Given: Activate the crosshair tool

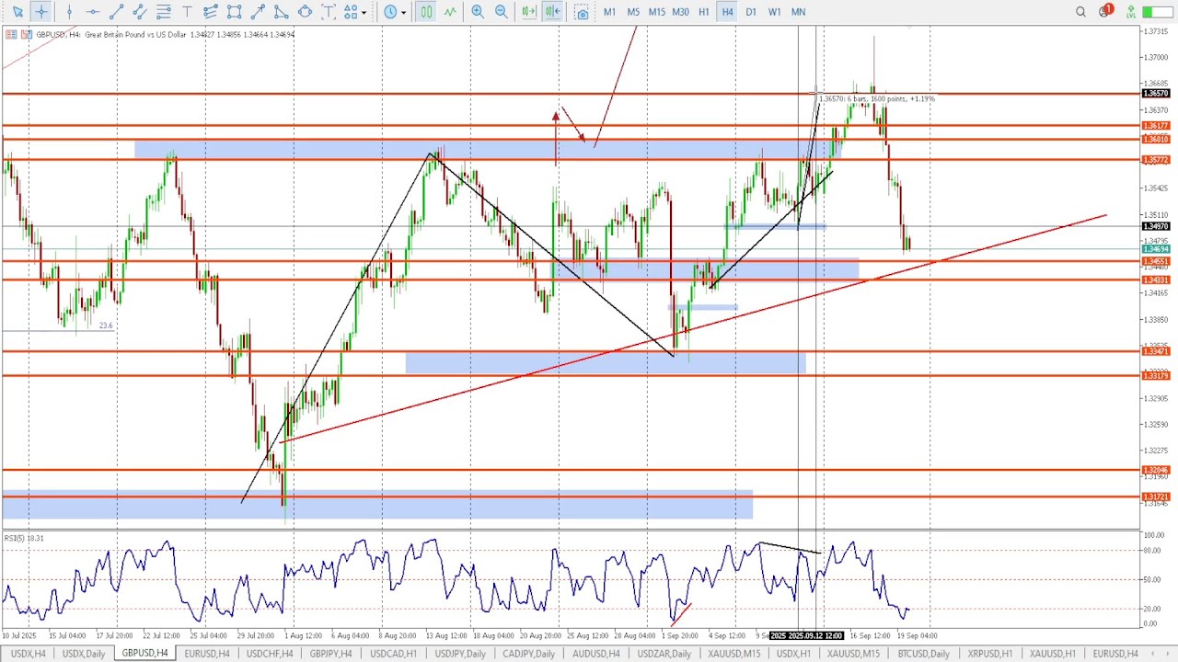Looking at the screenshot, I should [41, 12].
